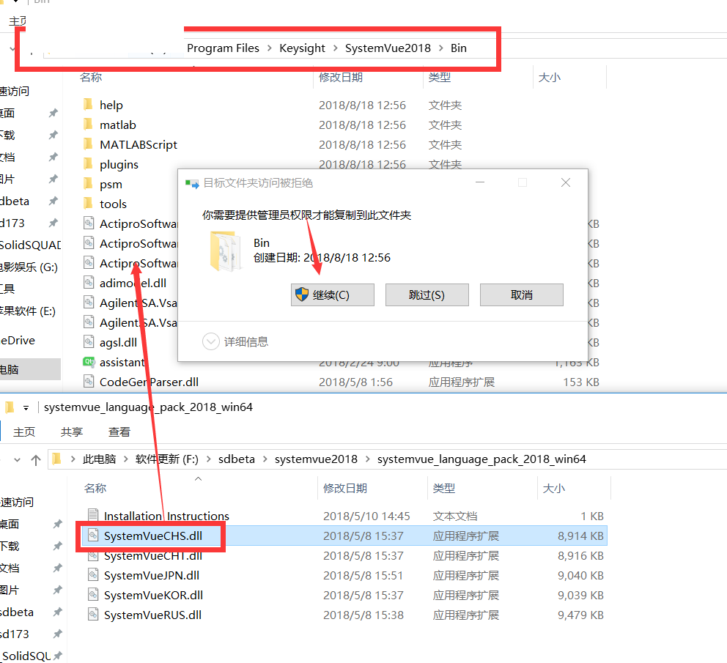Select d173 in the upper sidebar
Viewport: 727px width, 663px height.
click(x=12, y=223)
